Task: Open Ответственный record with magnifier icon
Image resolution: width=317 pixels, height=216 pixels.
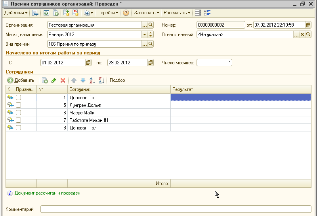Action: click(x=308, y=35)
